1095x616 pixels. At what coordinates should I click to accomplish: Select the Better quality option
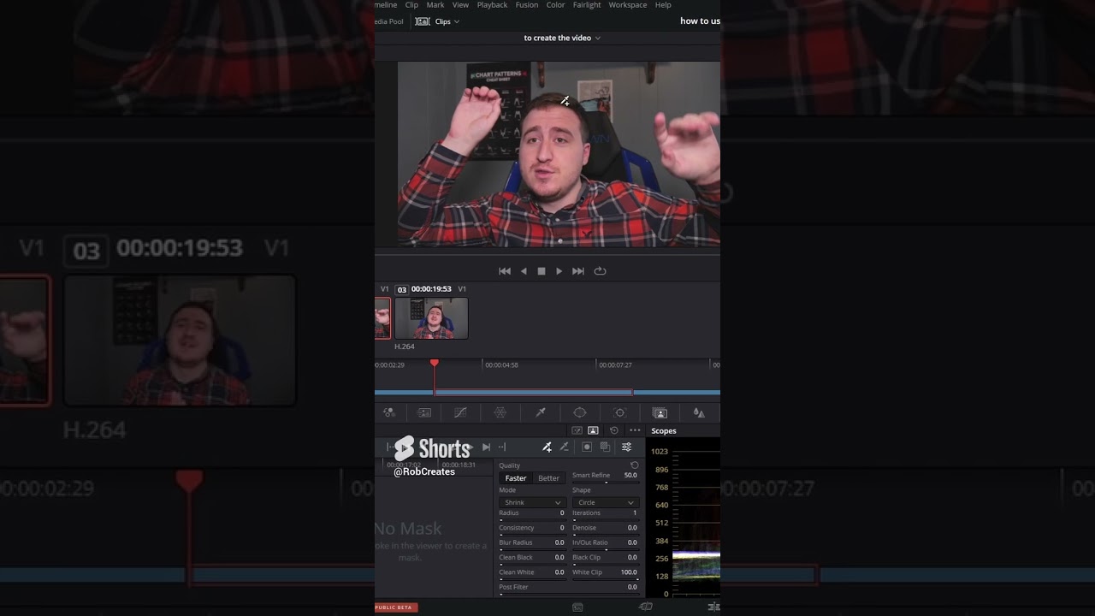point(549,478)
